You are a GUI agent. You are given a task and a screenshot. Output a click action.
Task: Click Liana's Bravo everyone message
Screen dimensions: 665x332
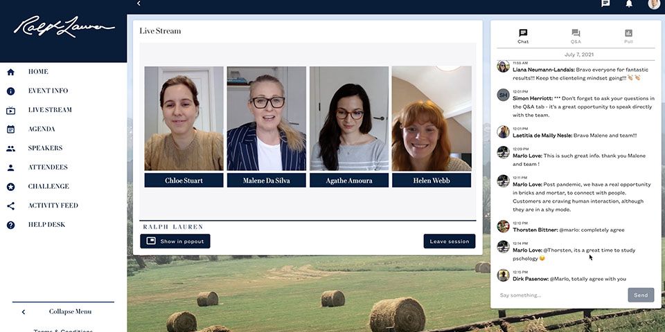[x=580, y=74]
